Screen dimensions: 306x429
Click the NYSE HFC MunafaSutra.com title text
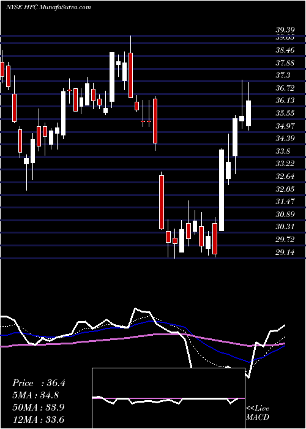tap(48, 7)
